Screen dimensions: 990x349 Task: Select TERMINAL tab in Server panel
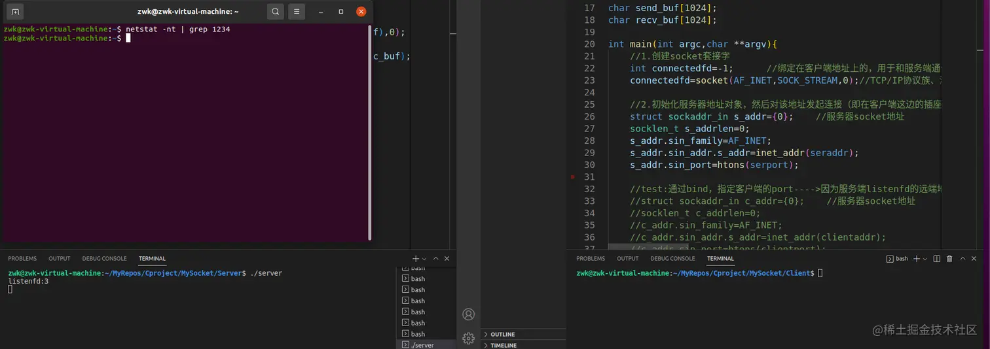coord(152,259)
